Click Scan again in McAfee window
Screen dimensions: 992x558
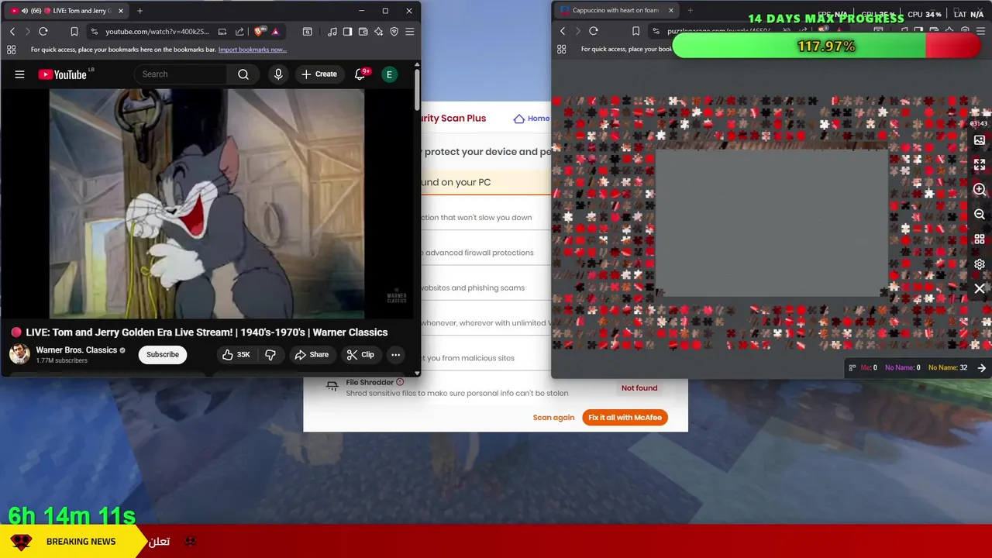click(553, 418)
